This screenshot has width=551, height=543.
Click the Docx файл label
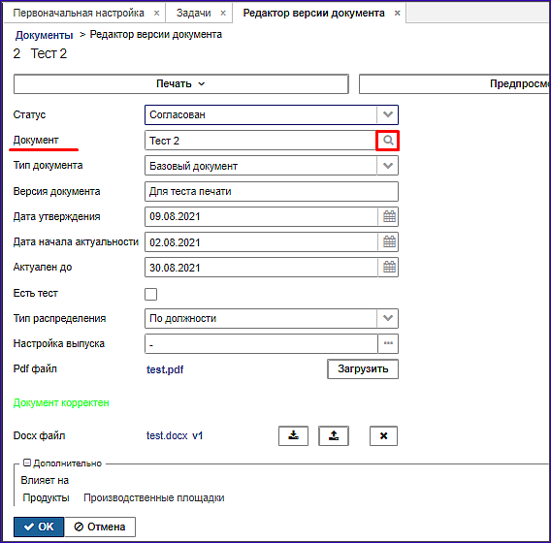coord(39,436)
